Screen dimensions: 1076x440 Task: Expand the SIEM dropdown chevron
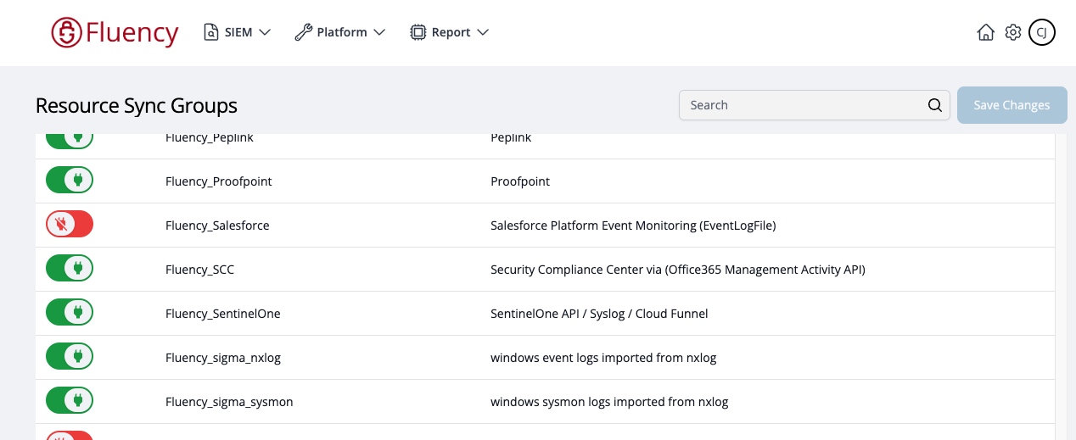click(264, 32)
